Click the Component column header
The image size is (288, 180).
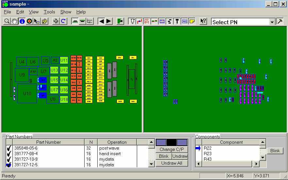[231, 142]
